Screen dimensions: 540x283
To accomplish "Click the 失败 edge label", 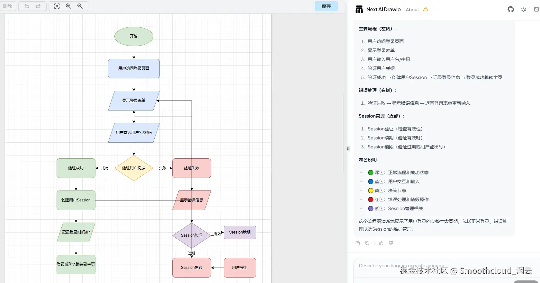I will click(x=163, y=168).
